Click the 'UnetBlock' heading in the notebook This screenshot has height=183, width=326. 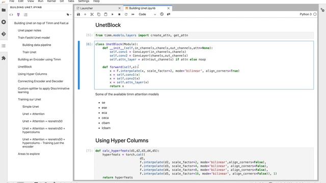108,25
